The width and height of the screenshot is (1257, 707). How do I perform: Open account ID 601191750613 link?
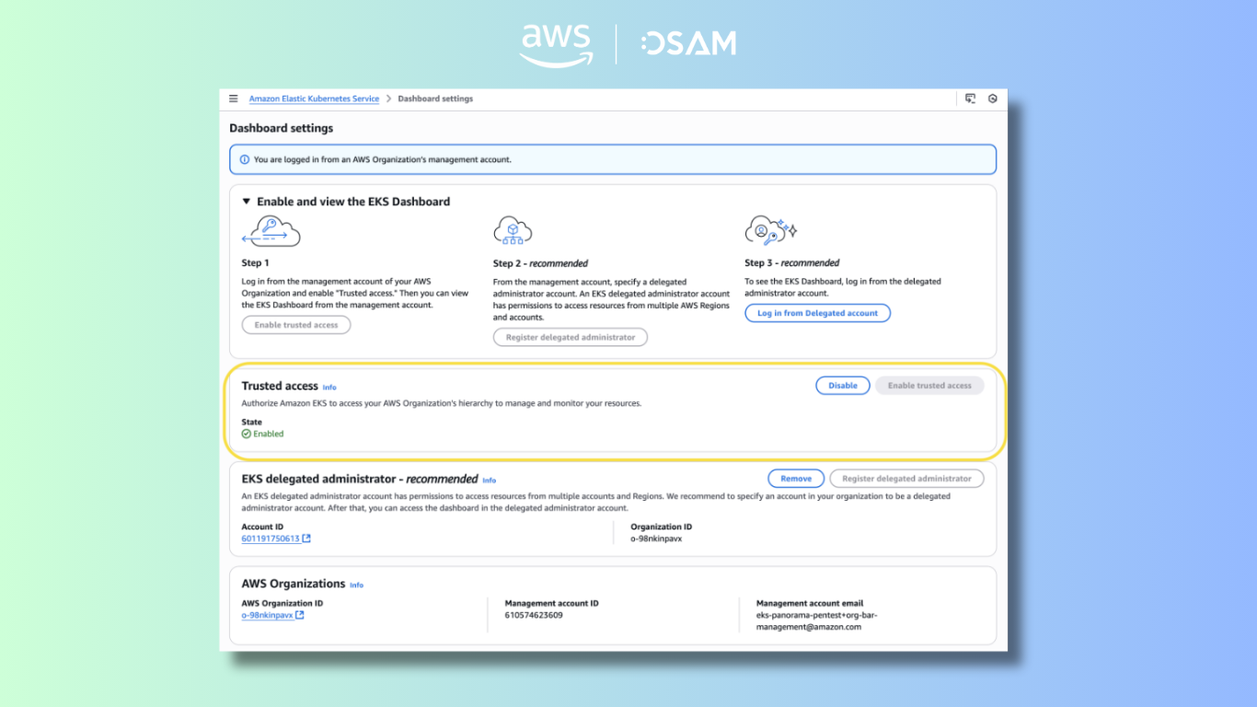coord(271,539)
